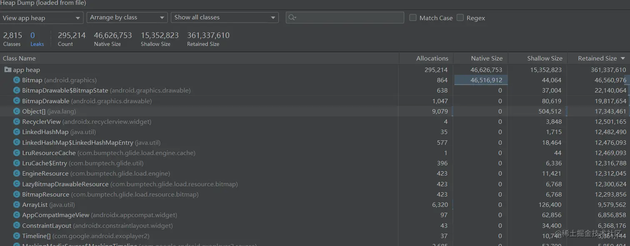
Task: Open the Arrange by class dropdown
Action: point(127,17)
